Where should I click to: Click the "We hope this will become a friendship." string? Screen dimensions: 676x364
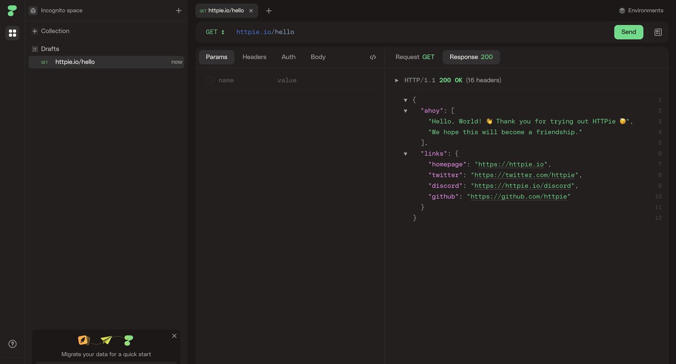(x=505, y=132)
